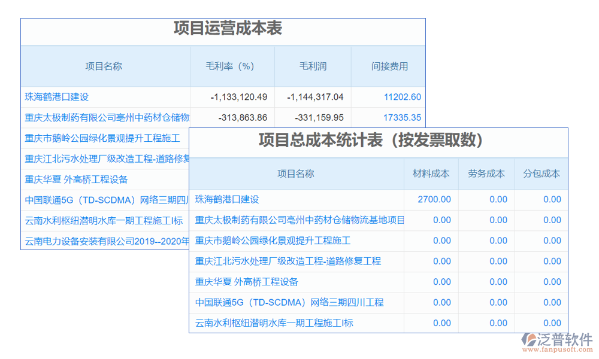Screen dimensions: 599x359
Task: Select 重庆江北污水处理厂 project in 项目总成本统计表
Action: tap(288, 261)
